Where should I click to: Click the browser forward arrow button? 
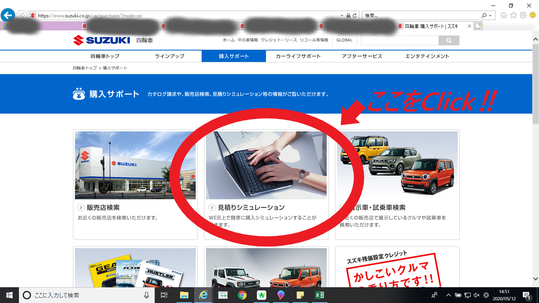tap(21, 15)
